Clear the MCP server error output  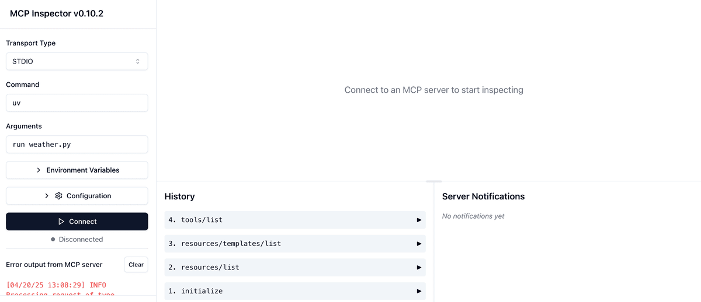click(136, 265)
